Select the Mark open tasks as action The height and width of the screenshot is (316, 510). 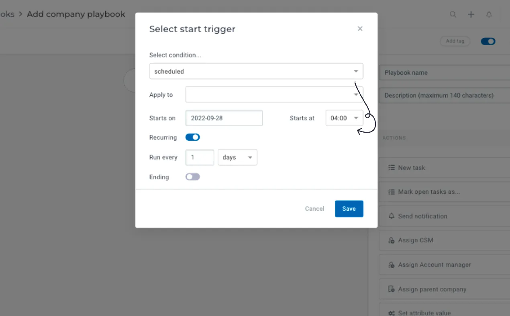445,192
